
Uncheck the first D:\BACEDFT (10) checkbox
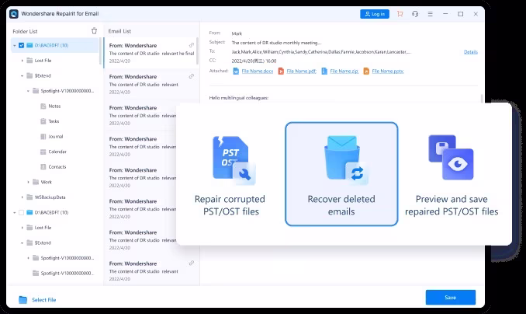coord(21,45)
